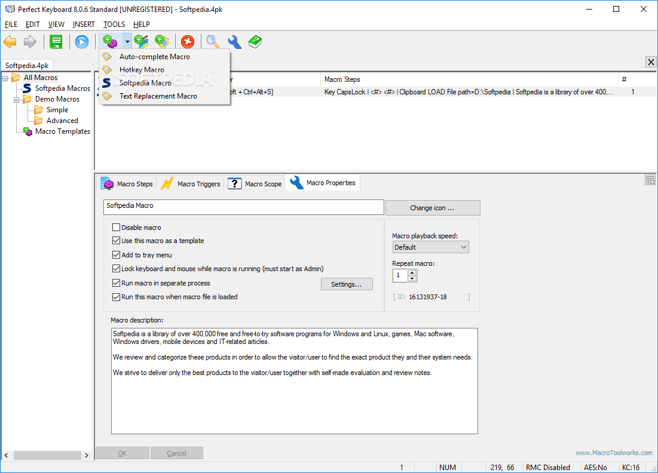Click the back arrow toolbar icon
This screenshot has width=658, height=473.
10,42
